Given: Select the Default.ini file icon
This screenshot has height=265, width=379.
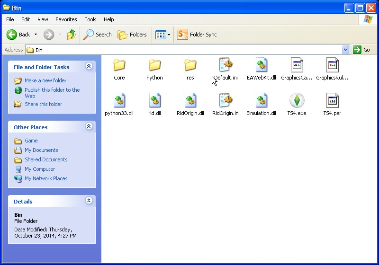Looking at the screenshot, I should pyautogui.click(x=226, y=65).
